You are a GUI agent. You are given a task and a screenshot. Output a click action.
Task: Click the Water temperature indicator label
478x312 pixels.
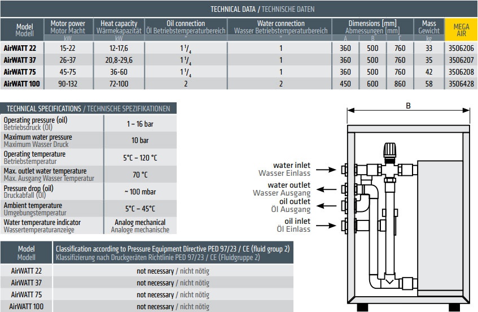coord(42,222)
